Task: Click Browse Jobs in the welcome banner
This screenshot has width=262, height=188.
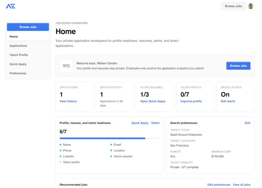Action: click(x=238, y=66)
